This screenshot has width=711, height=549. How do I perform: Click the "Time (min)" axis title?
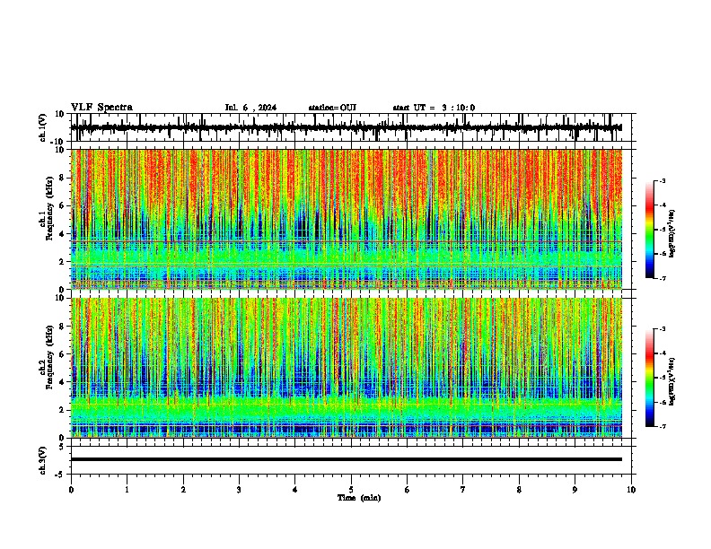(359, 498)
